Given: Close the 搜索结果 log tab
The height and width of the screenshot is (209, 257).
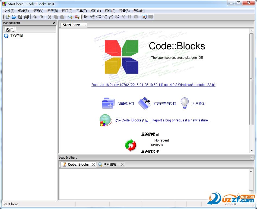Looking at the screenshot, I should (x=122, y=165).
